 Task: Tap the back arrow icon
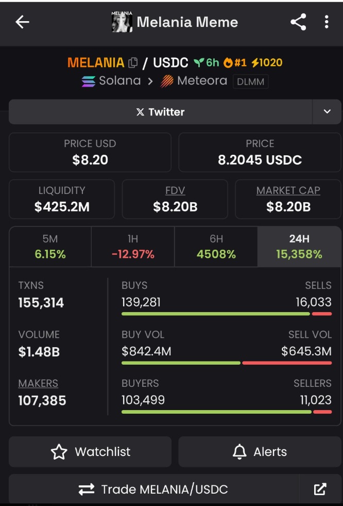point(23,22)
